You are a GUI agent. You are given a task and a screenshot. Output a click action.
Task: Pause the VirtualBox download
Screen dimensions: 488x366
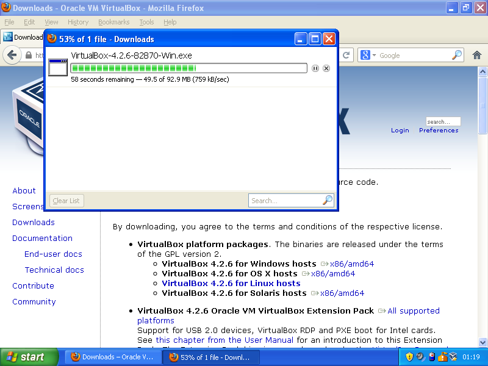click(x=315, y=68)
